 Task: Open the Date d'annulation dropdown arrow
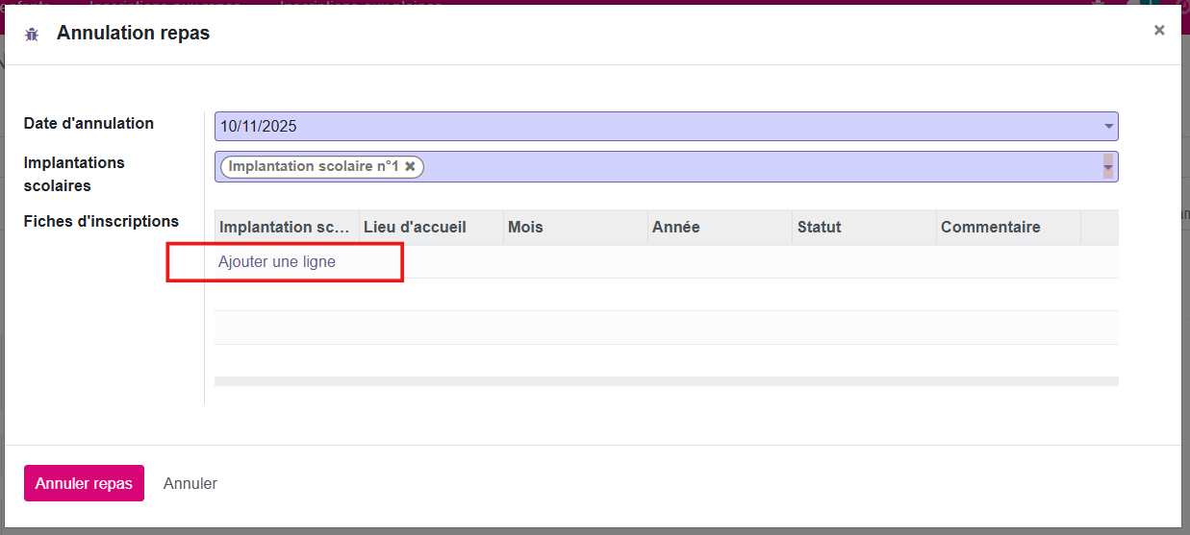[1108, 126]
